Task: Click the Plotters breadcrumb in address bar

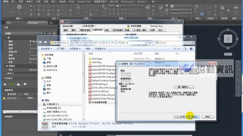Action: click(x=122, y=43)
